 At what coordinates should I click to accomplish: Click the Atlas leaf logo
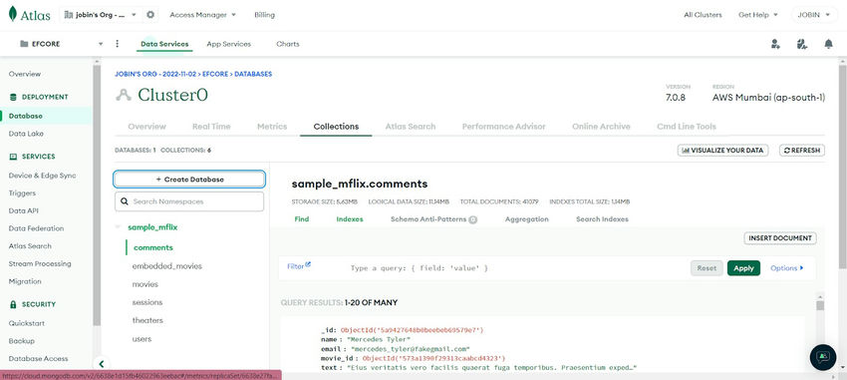point(12,15)
